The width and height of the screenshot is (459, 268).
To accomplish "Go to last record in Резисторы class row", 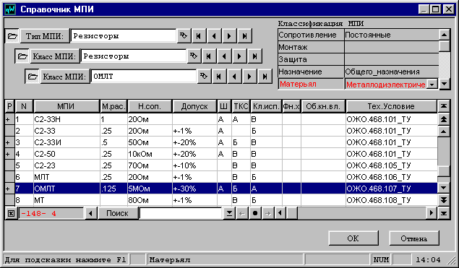I will (x=254, y=56).
